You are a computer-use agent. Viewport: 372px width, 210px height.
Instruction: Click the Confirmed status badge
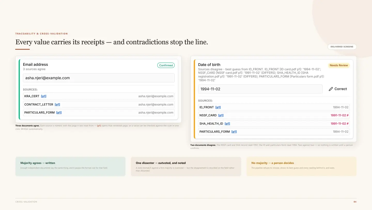[166, 65]
